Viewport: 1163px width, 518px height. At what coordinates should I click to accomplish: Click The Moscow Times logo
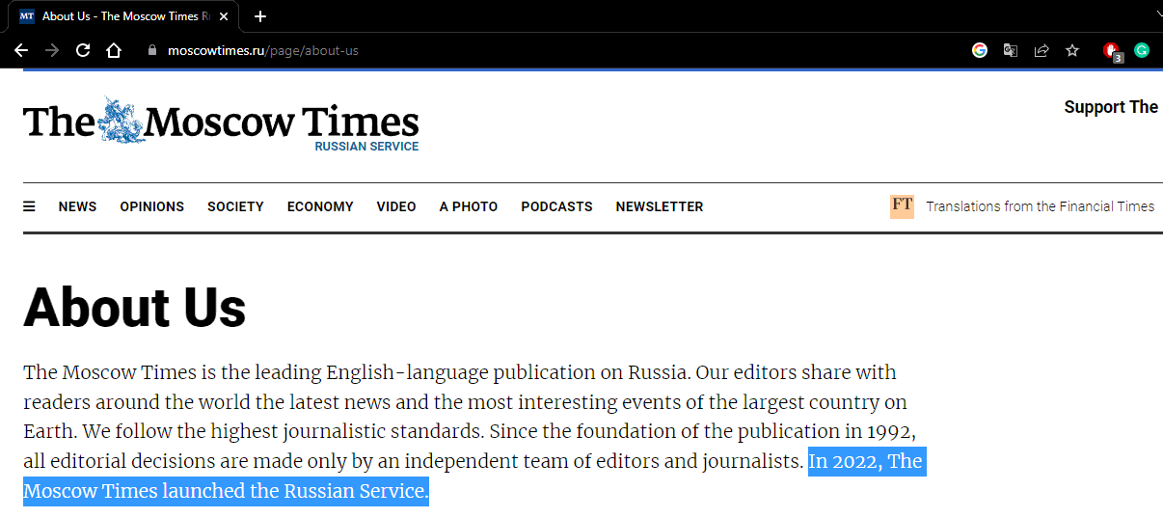click(x=221, y=122)
